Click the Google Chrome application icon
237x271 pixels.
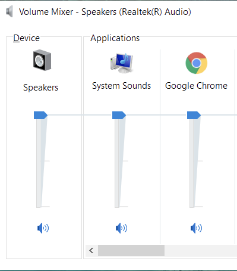tap(197, 63)
